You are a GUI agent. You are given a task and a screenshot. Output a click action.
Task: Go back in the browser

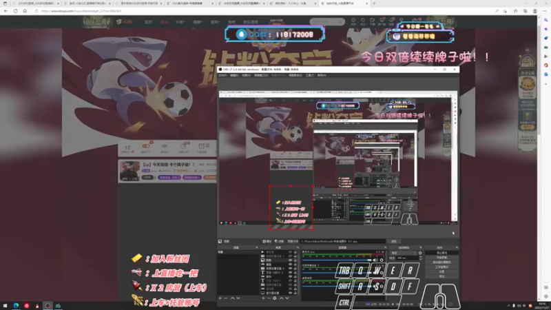(6, 11)
